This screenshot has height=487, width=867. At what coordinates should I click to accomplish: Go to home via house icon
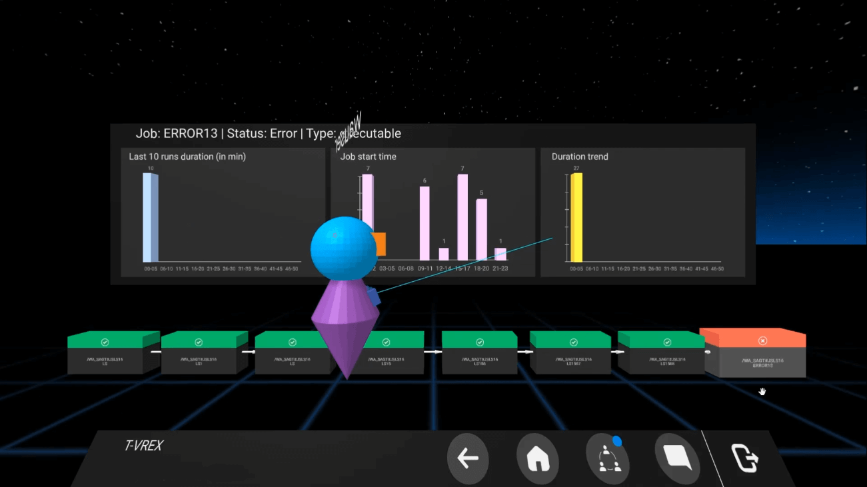click(537, 458)
